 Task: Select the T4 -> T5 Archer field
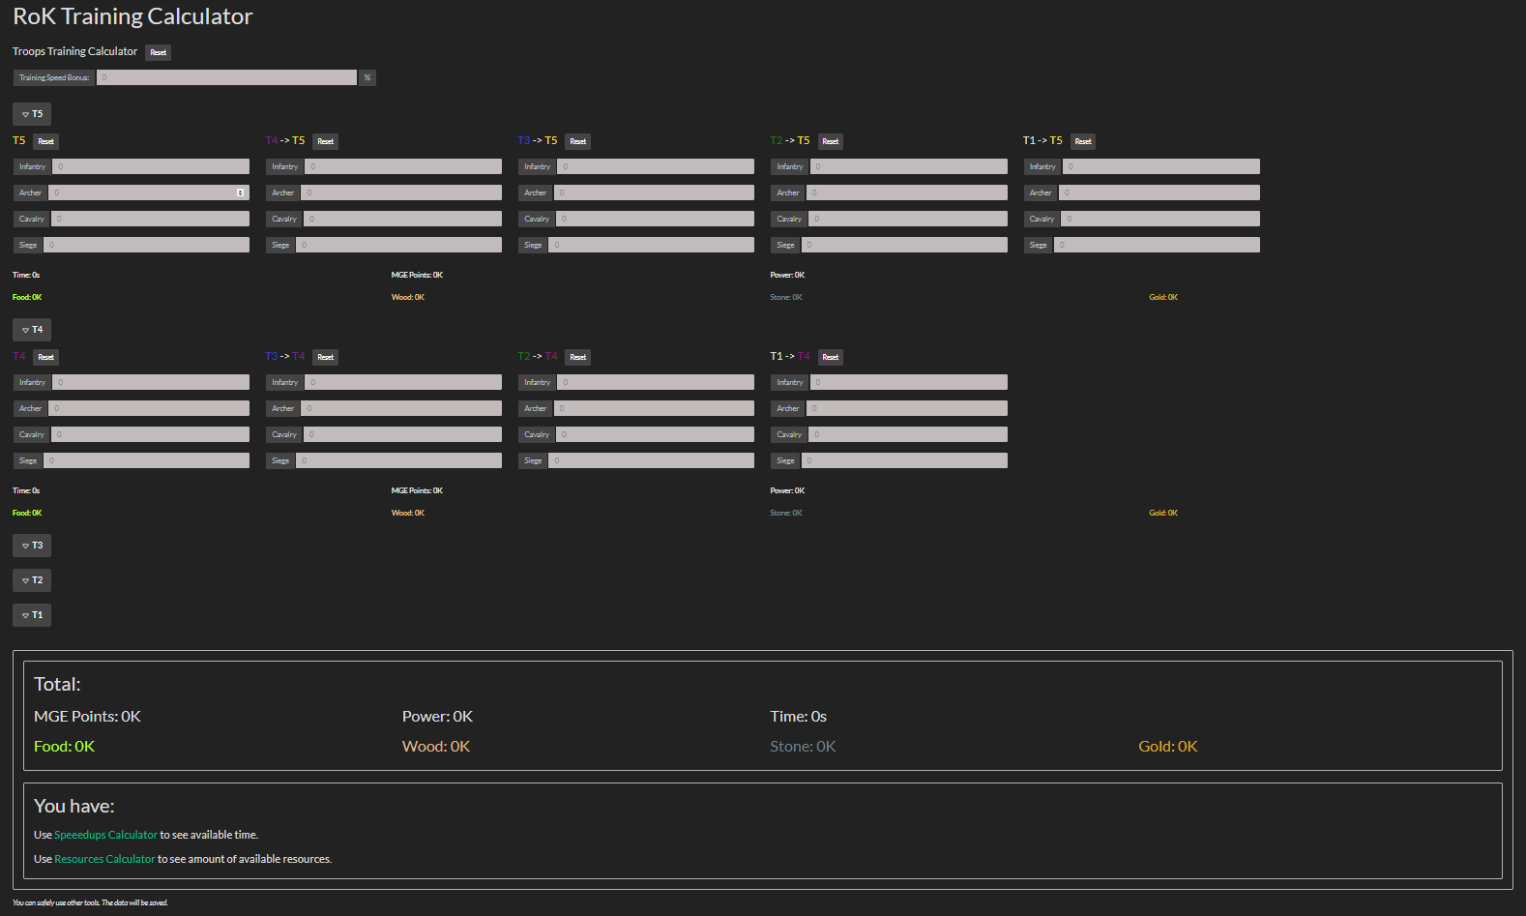(x=401, y=192)
